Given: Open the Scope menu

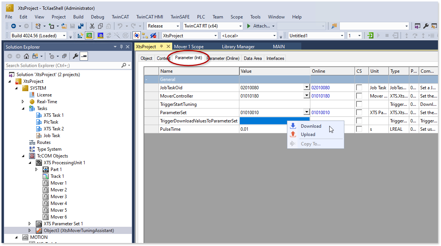Looking at the screenshot, I should pyautogui.click(x=236, y=17).
